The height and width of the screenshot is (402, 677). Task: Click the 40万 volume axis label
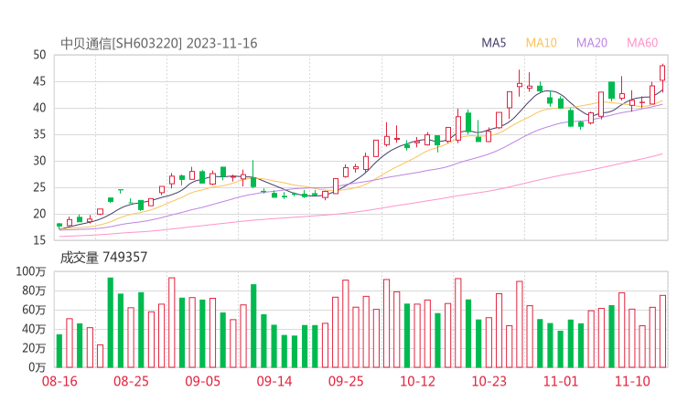[34, 329]
